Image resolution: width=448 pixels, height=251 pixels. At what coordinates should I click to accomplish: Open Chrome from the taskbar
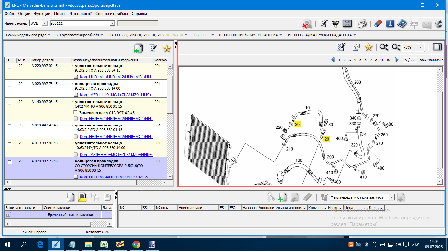(x=136, y=244)
